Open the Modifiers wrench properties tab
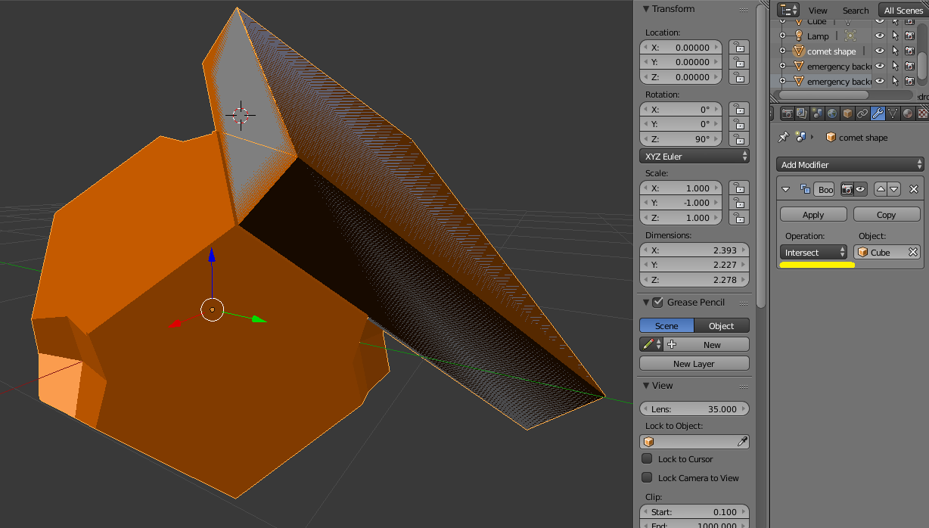 (878, 113)
